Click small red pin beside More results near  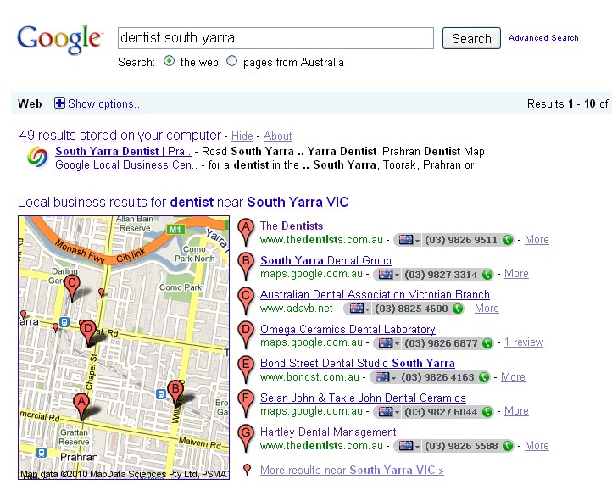coord(247,471)
